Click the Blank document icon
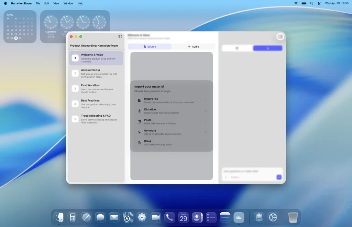Screen dimensions: 352x227 [139, 143]
